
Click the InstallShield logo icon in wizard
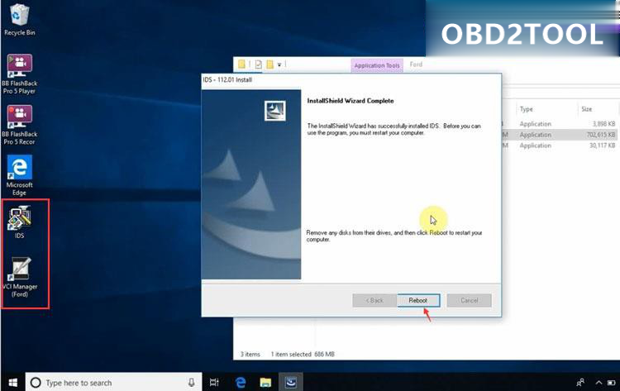point(275,111)
